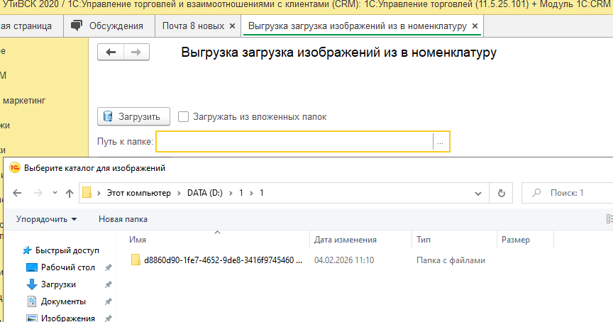This screenshot has width=613, height=322.
Task: Select the Выгрузка загрузка изображений tab
Action: [358, 26]
